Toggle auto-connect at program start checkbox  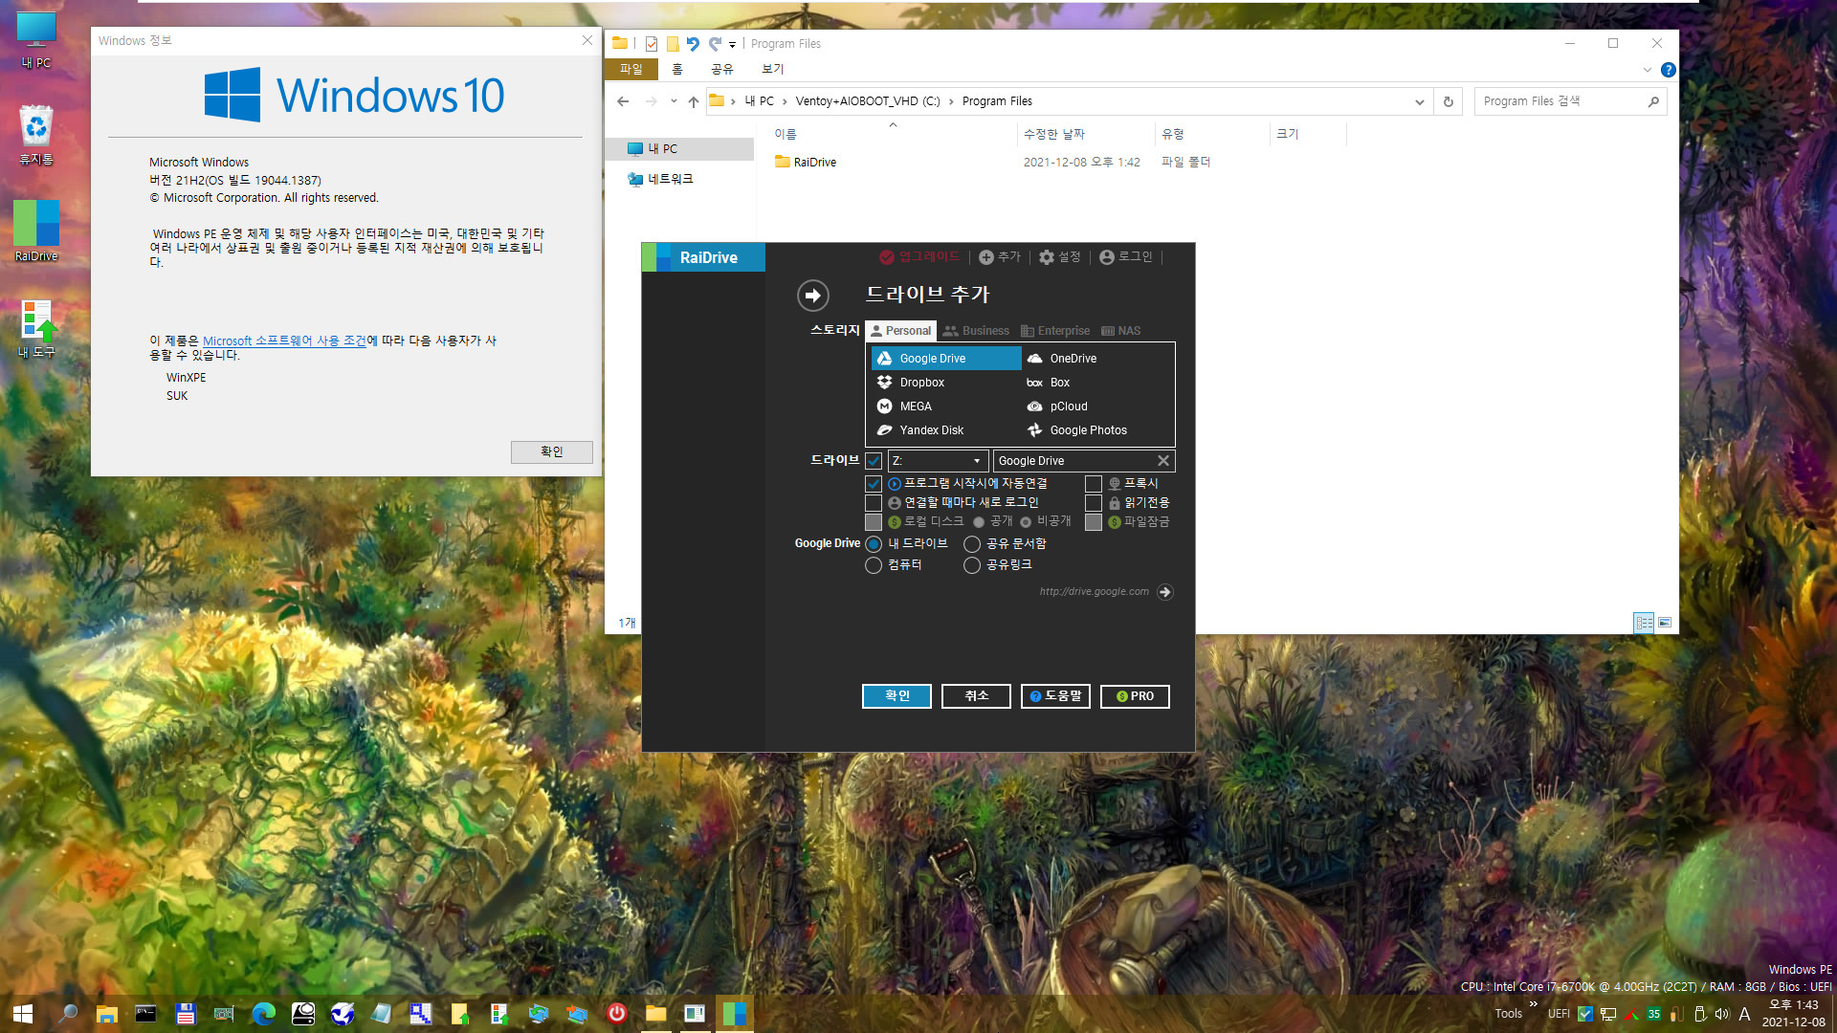point(874,484)
